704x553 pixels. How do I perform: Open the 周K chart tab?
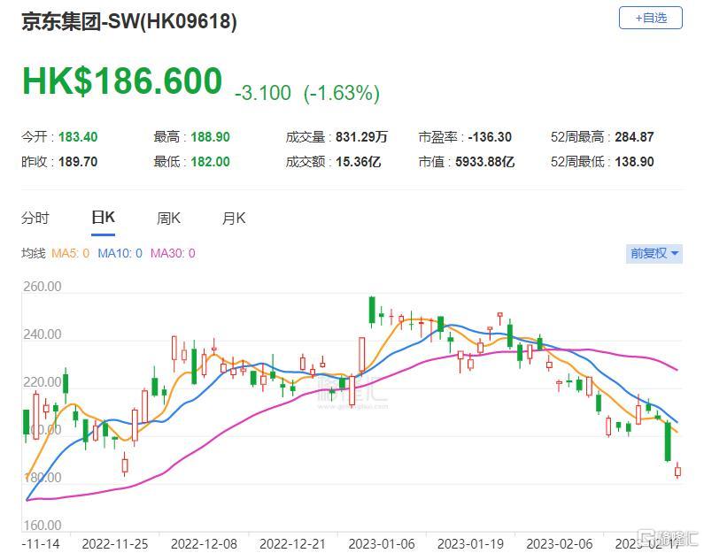(x=168, y=219)
